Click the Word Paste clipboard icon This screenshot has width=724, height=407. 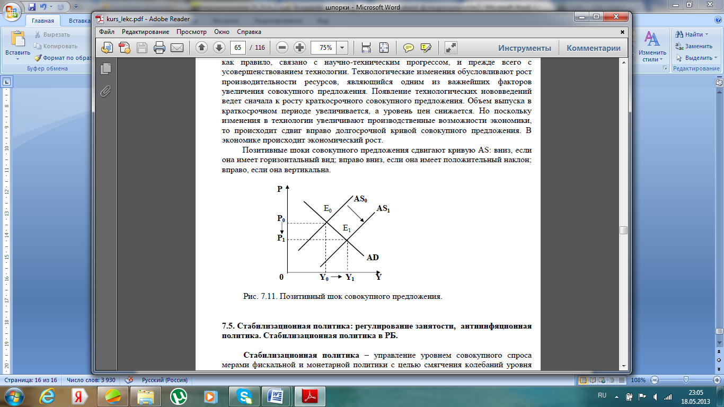tap(18, 39)
